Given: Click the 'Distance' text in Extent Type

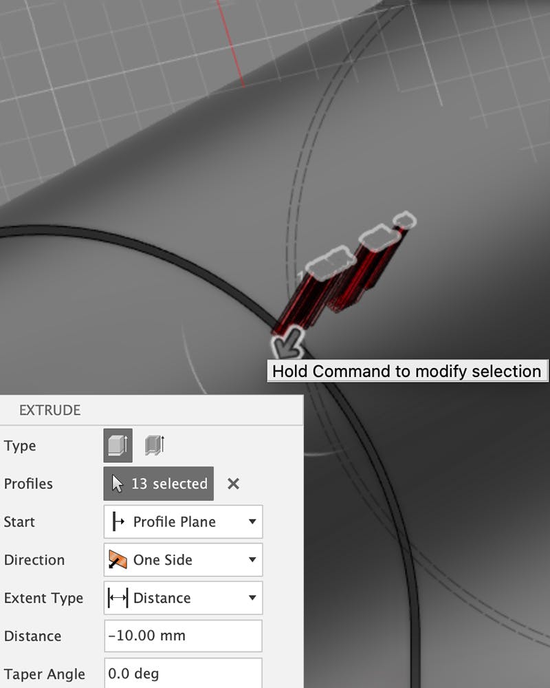Looking at the screenshot, I should pyautogui.click(x=162, y=599).
